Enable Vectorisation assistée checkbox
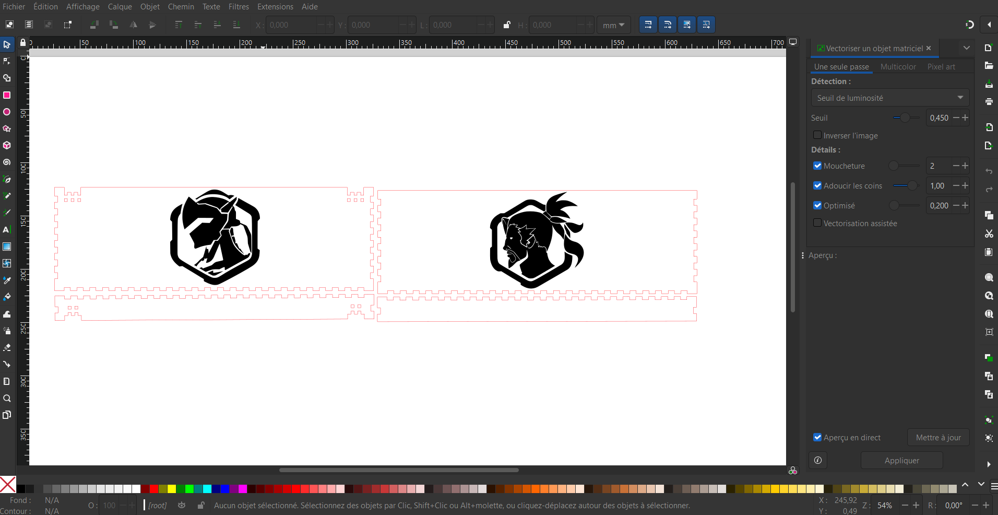This screenshot has width=998, height=515. point(817,223)
